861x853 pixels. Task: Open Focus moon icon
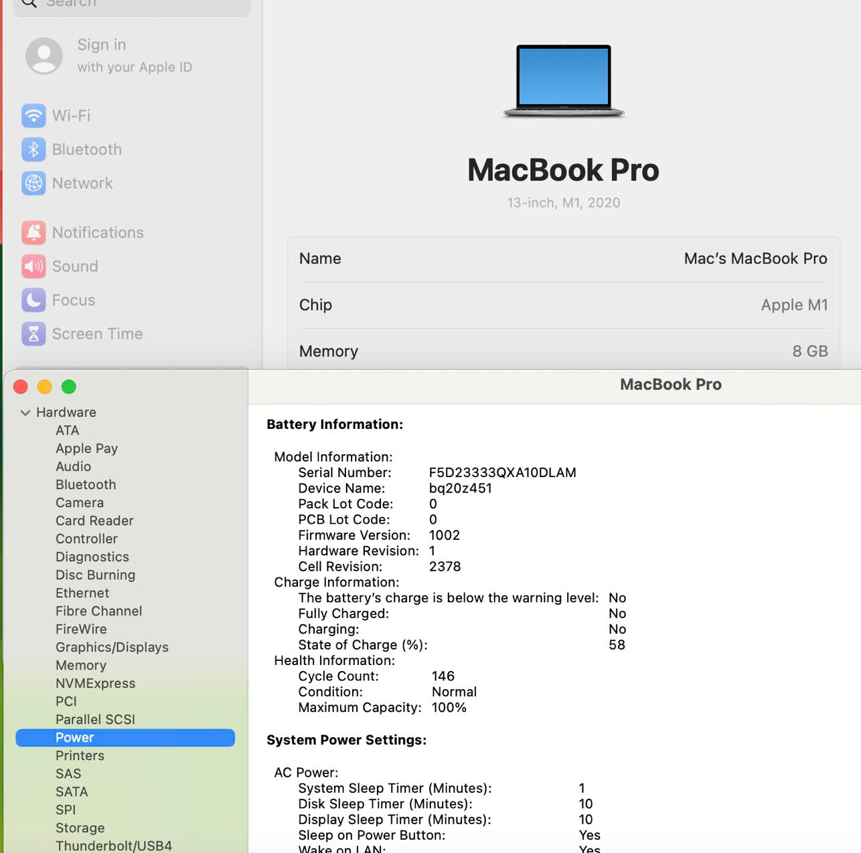coord(33,300)
